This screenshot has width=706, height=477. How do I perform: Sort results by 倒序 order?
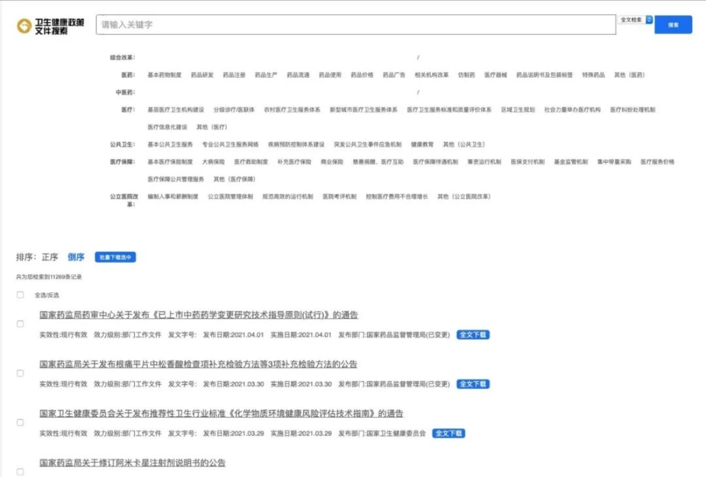pyautogui.click(x=76, y=257)
